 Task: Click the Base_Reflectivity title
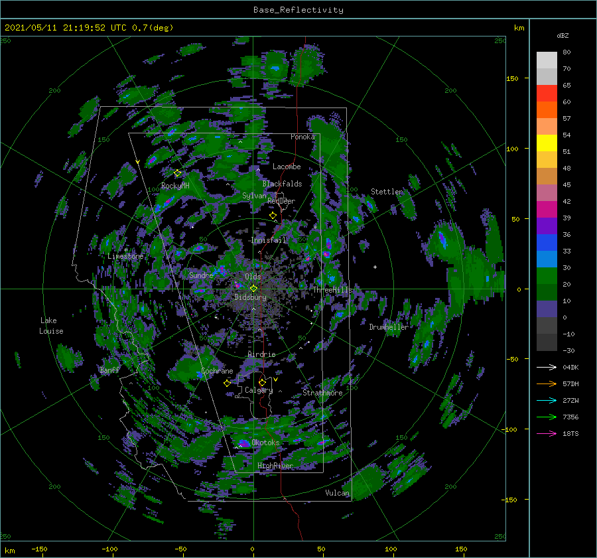[x=298, y=10]
